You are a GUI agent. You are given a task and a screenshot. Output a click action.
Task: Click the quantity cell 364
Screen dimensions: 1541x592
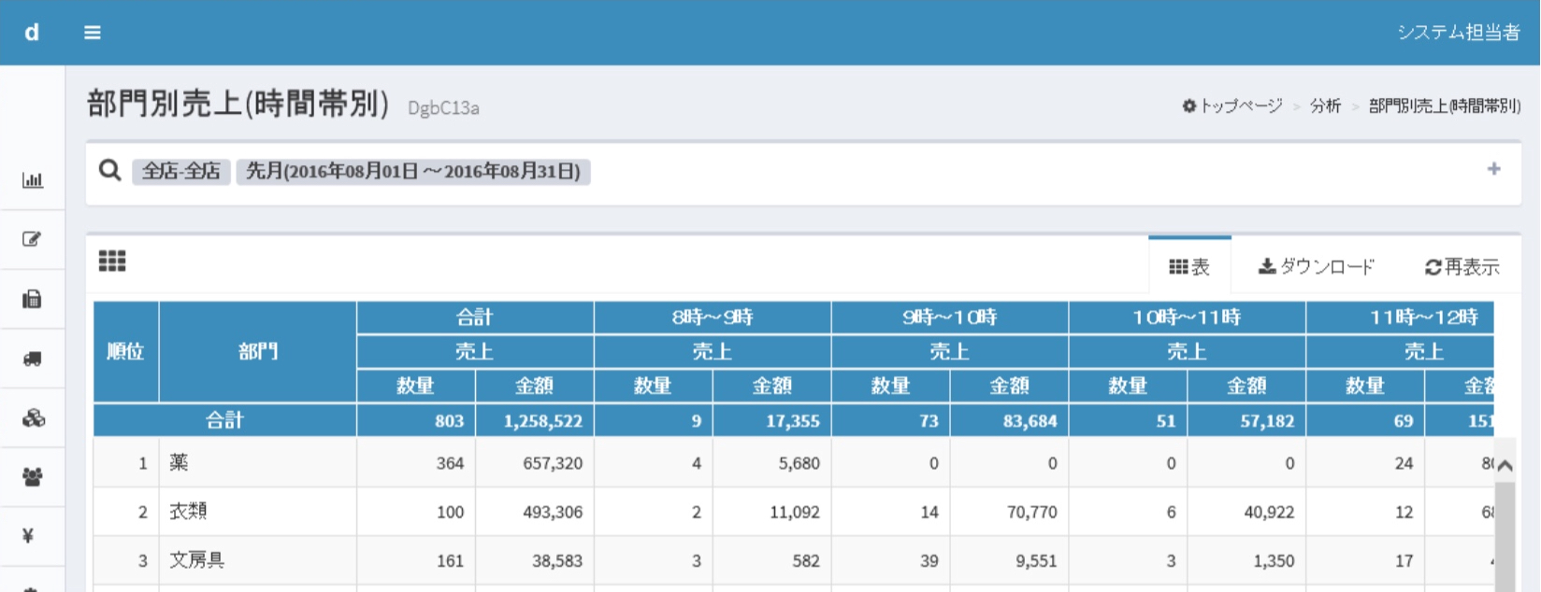451,463
